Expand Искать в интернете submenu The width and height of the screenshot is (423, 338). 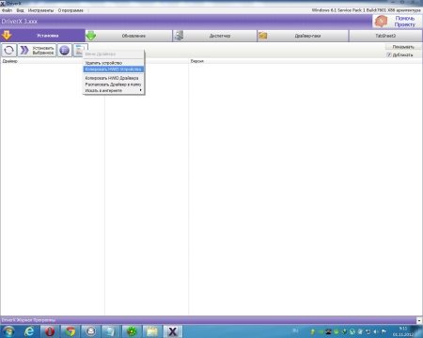(x=114, y=90)
